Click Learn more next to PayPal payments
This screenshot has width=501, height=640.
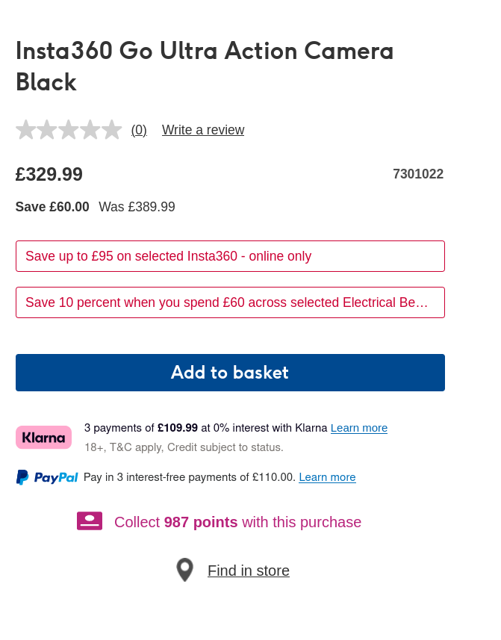pyautogui.click(x=327, y=476)
